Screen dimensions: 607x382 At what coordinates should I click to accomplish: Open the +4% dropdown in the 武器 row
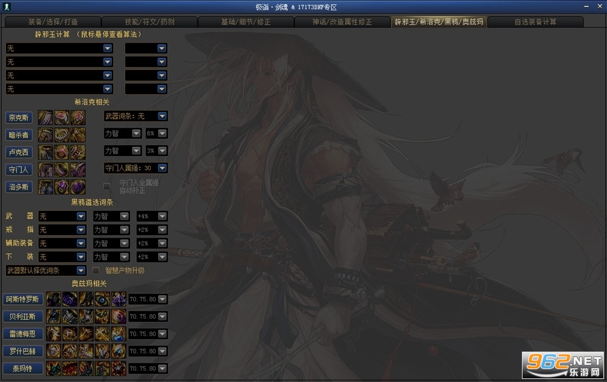[x=152, y=216]
